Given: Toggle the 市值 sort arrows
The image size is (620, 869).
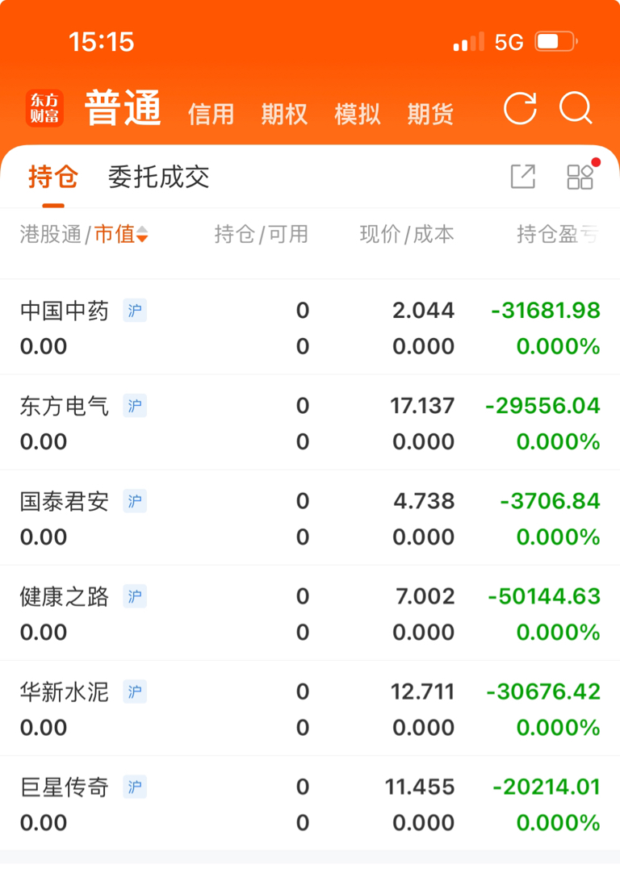Looking at the screenshot, I should coord(143,234).
